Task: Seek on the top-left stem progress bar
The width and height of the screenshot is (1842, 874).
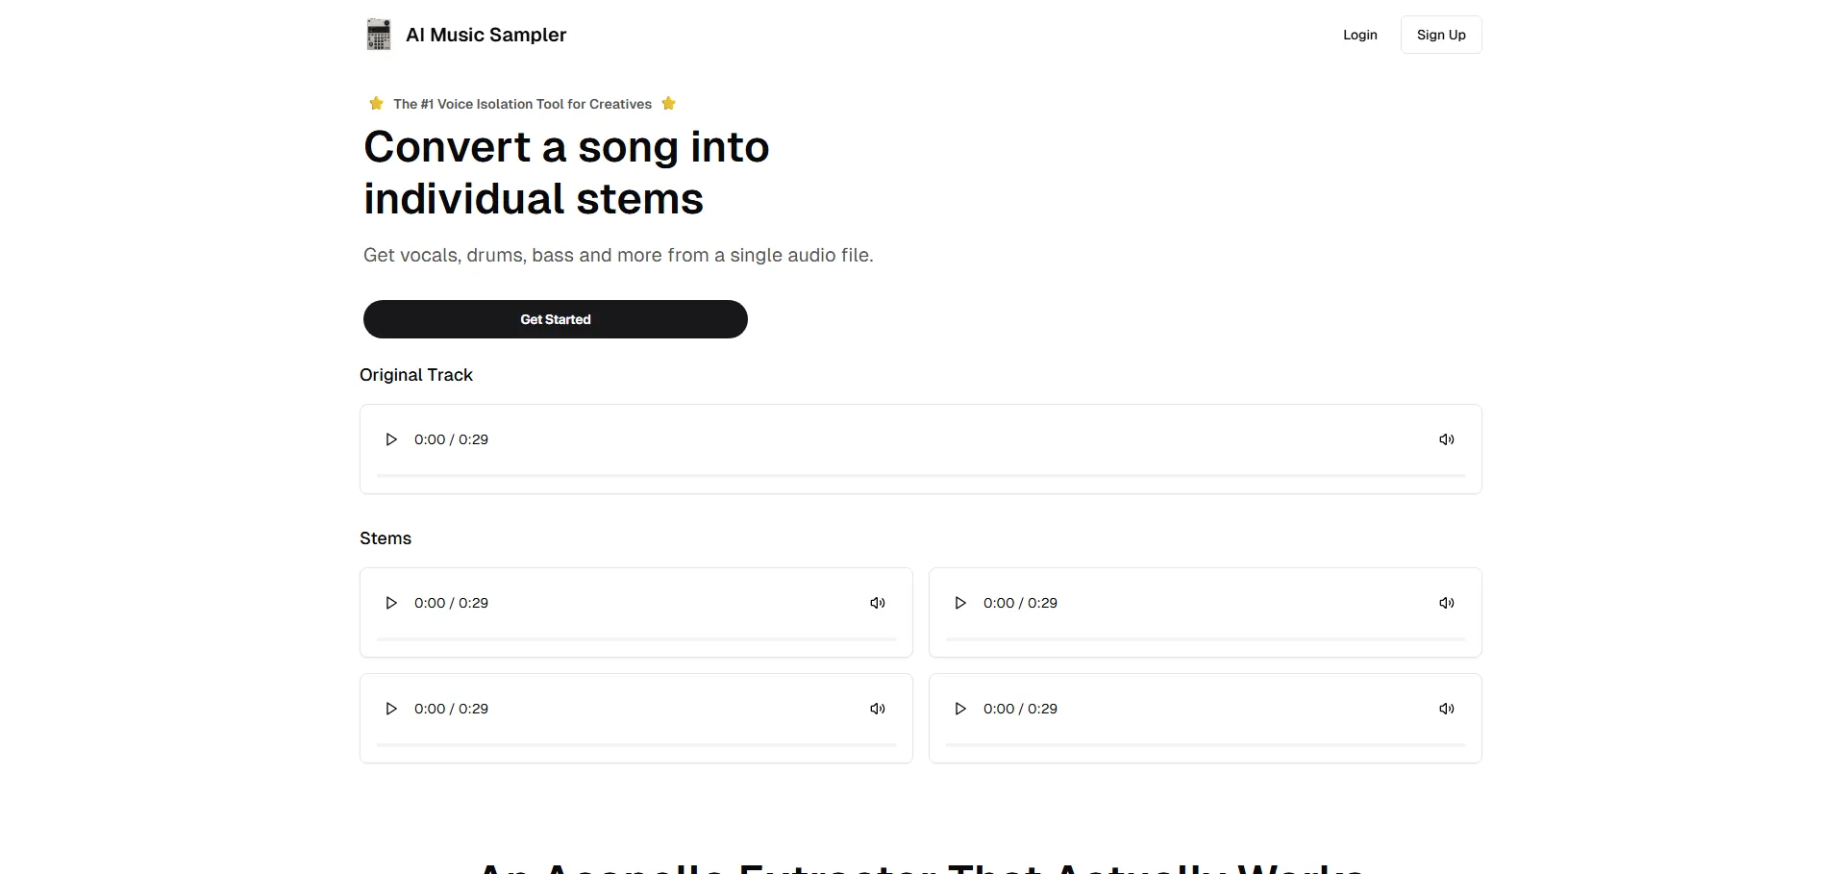Action: (635, 638)
